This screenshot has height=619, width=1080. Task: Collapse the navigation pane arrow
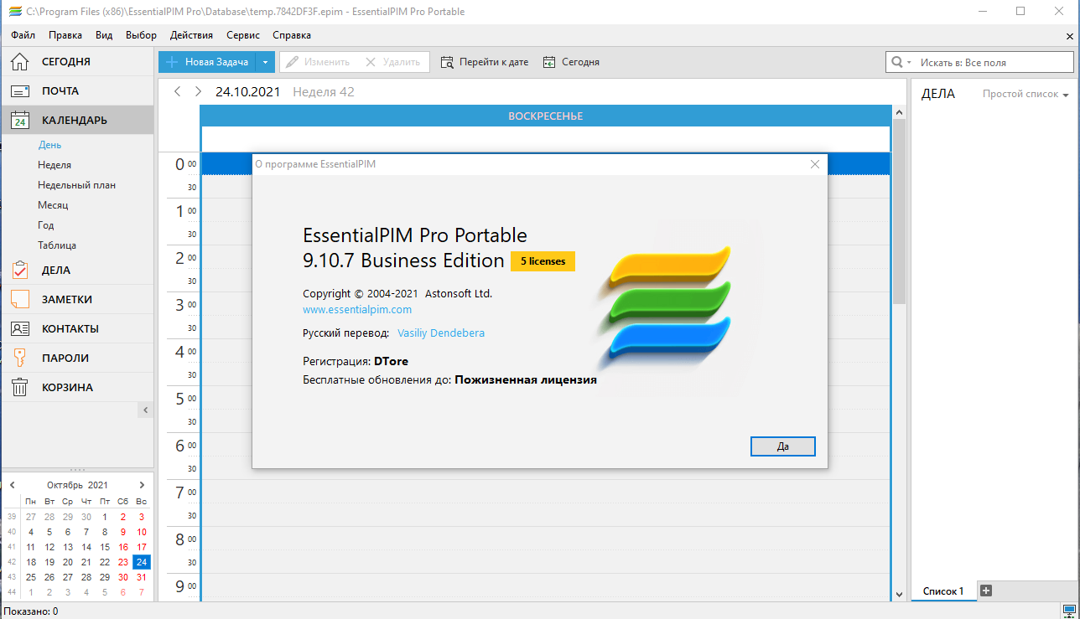point(145,410)
